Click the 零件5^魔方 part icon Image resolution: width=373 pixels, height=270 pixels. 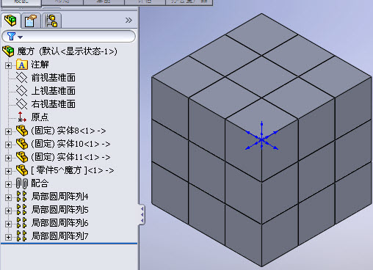coord(22,170)
